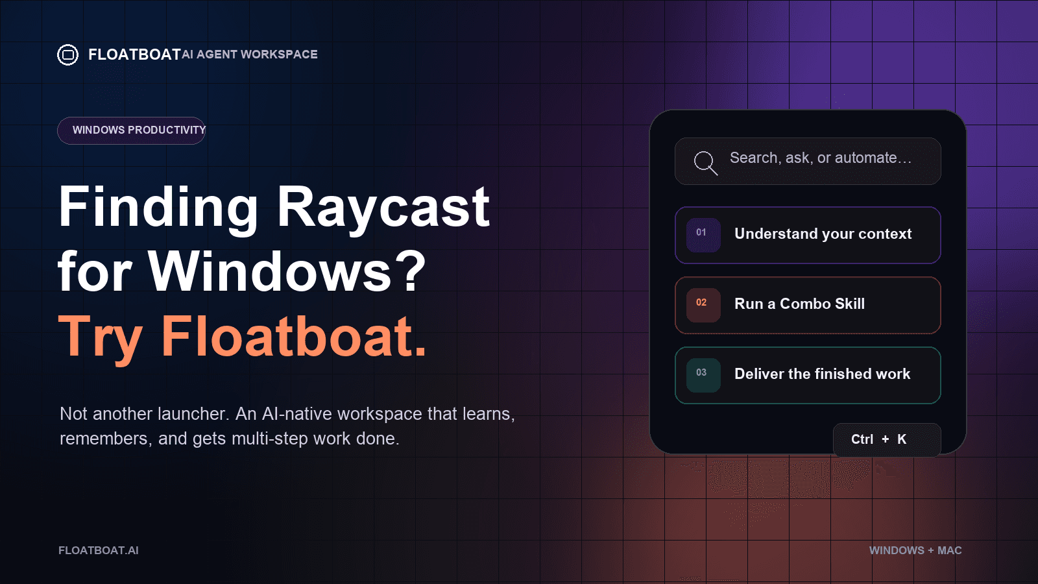
Task: Click the Ctrl key label
Action: 862,439
